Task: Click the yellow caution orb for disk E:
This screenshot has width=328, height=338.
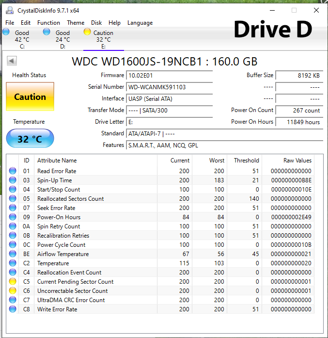Action: coord(87,32)
